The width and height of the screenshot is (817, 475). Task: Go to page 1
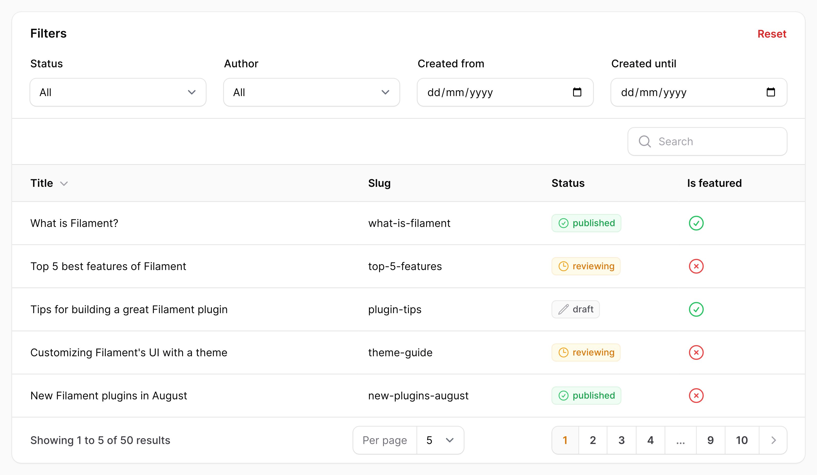tap(565, 440)
